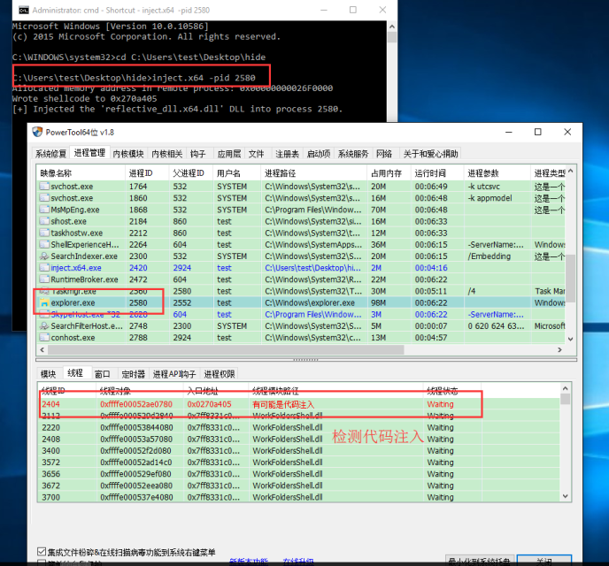Switch to the 网络 tab

coord(384,154)
